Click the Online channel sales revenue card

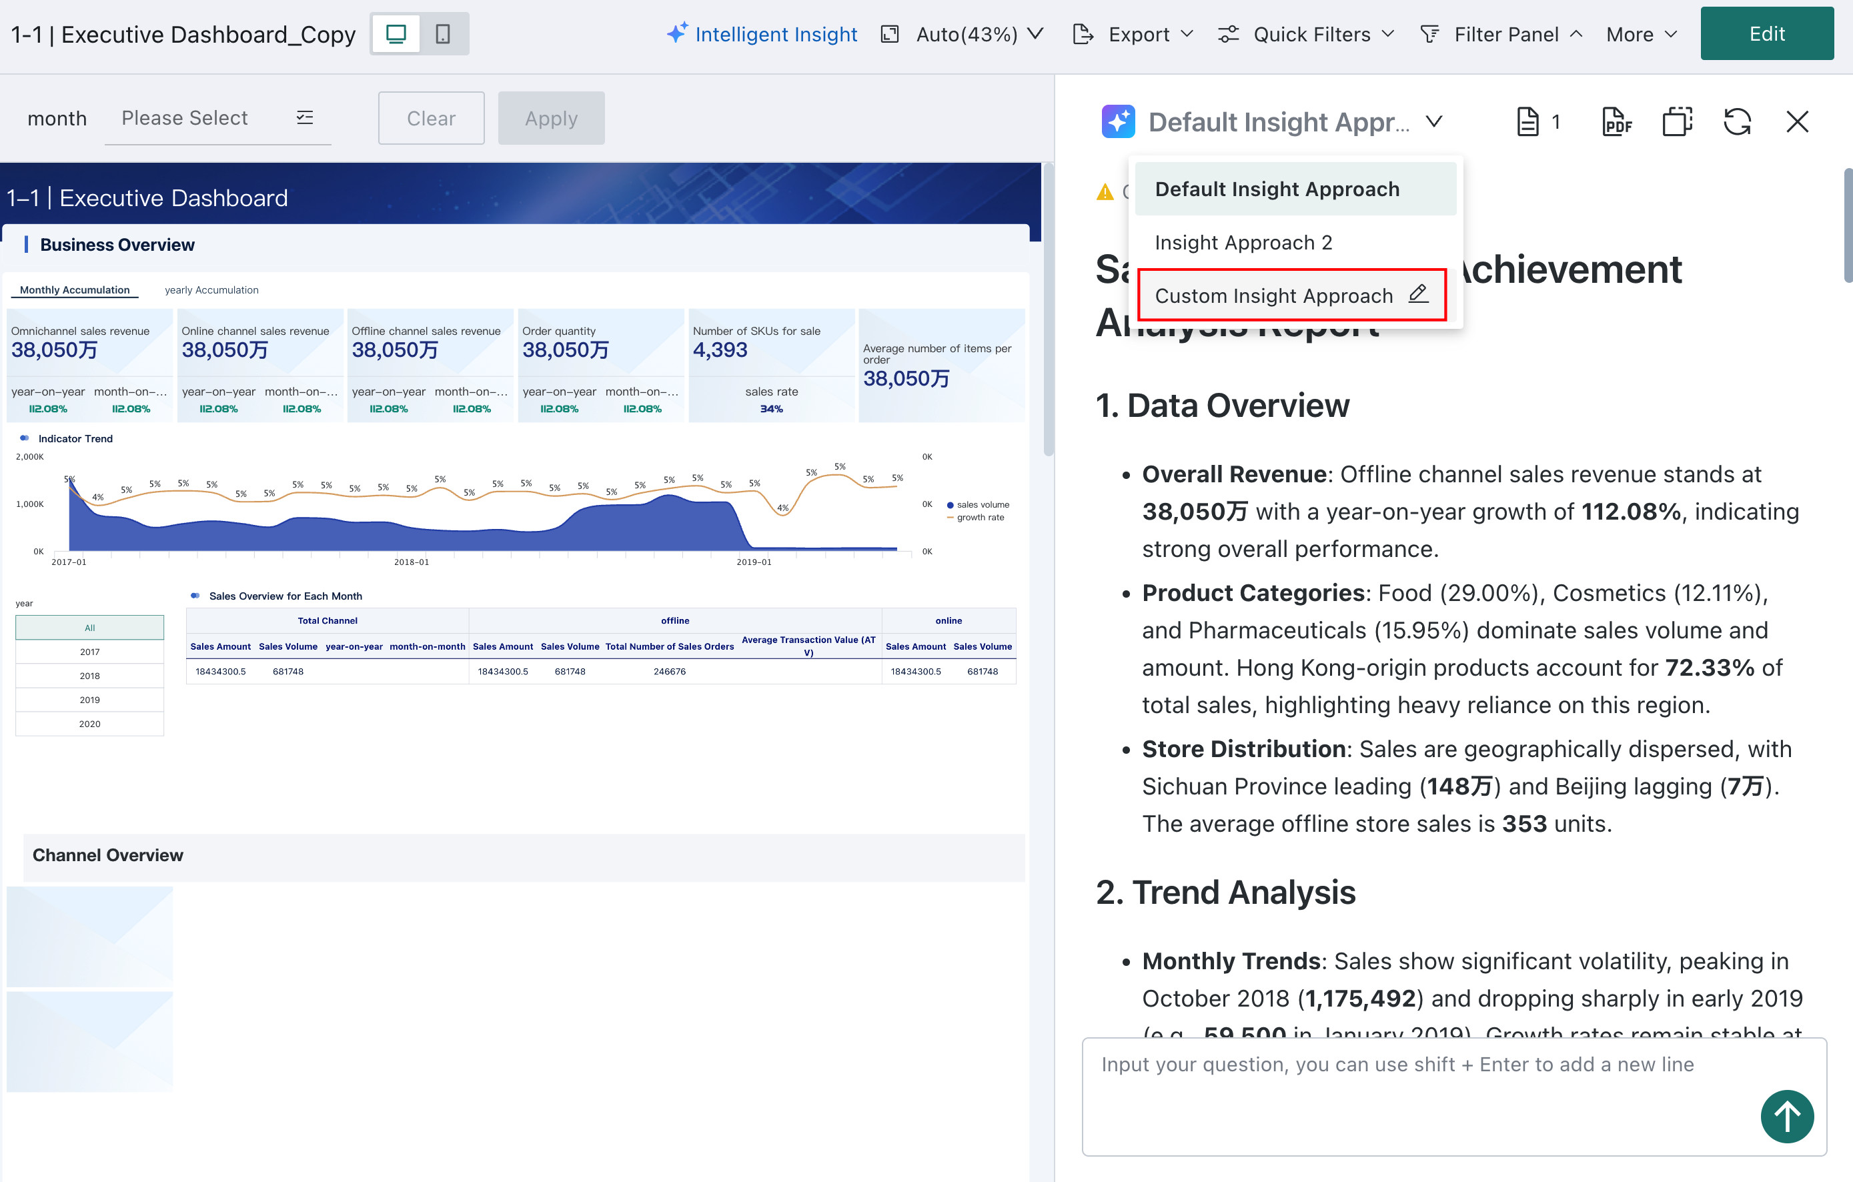(x=260, y=365)
